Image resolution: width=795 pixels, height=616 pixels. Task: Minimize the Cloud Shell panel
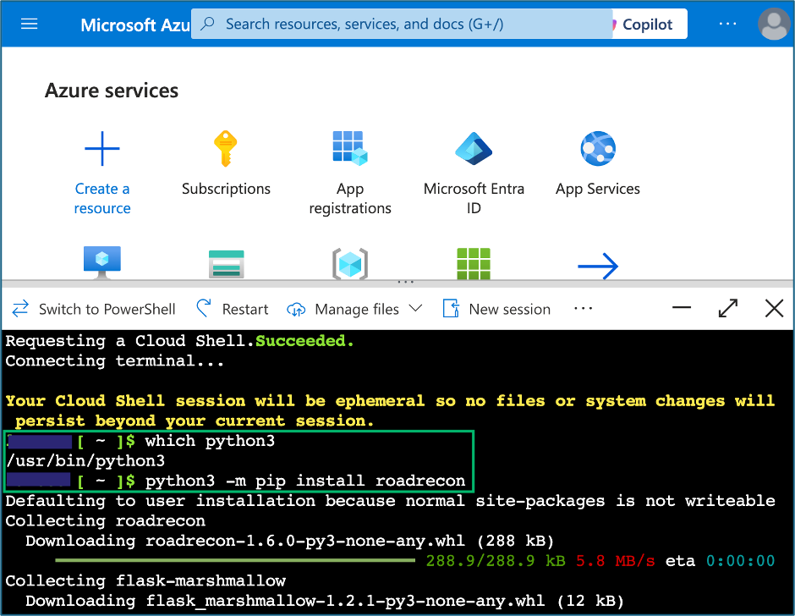pyautogui.click(x=682, y=307)
